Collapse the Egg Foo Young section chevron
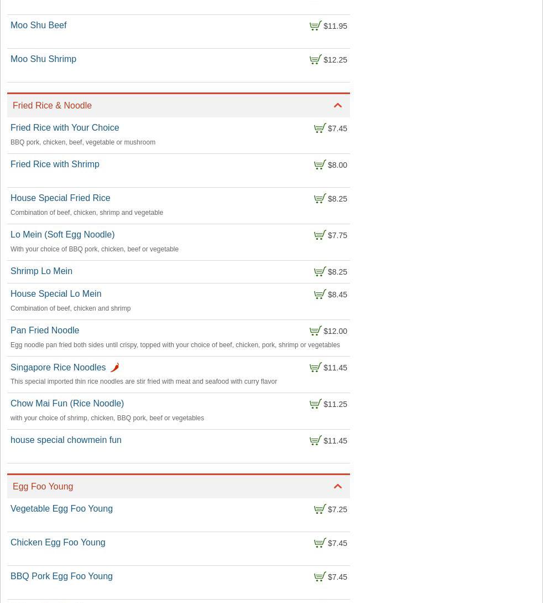Screen dimensions: 543x603 click(x=338, y=487)
